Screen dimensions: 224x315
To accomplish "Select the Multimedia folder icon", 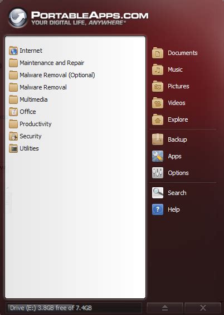I will coord(13,99).
